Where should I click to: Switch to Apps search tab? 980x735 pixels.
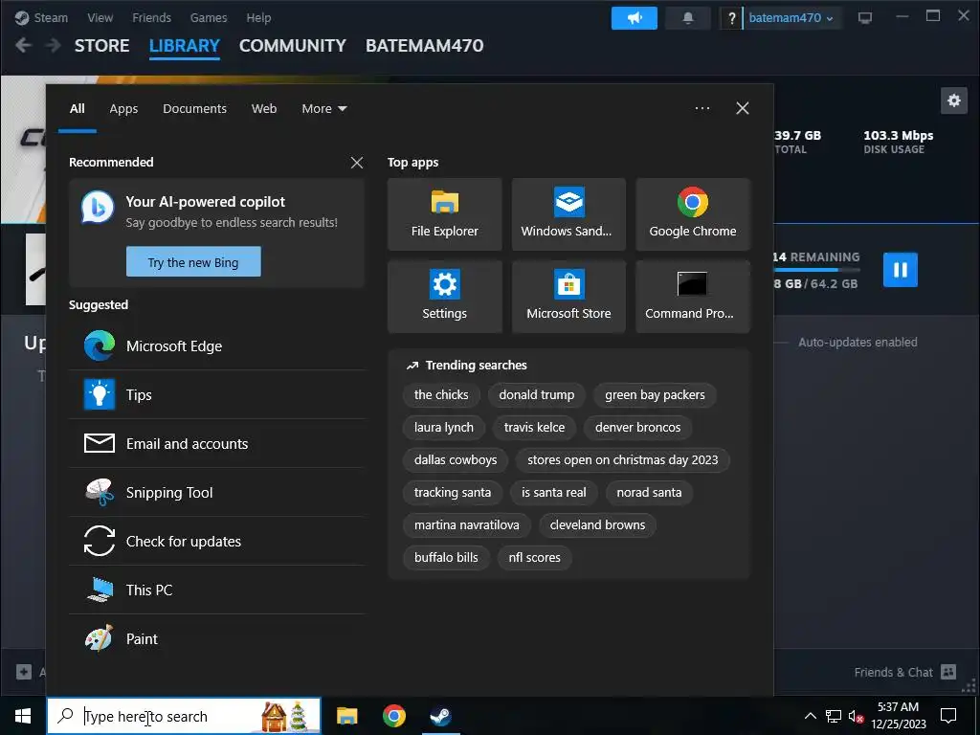coord(123,109)
